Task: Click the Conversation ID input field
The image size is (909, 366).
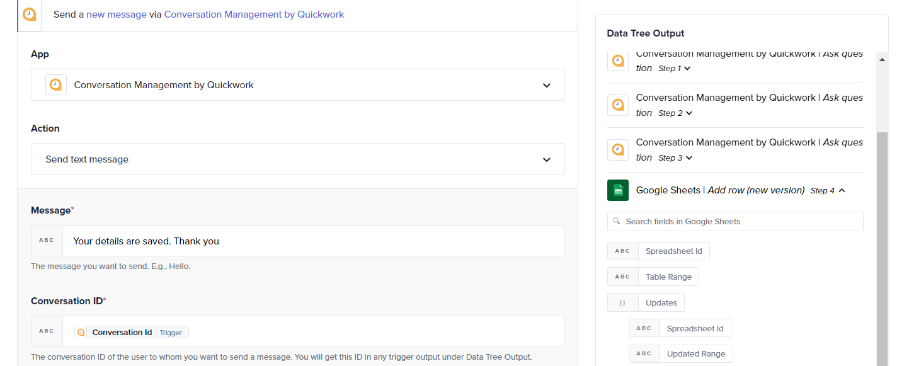Action: pyautogui.click(x=313, y=331)
